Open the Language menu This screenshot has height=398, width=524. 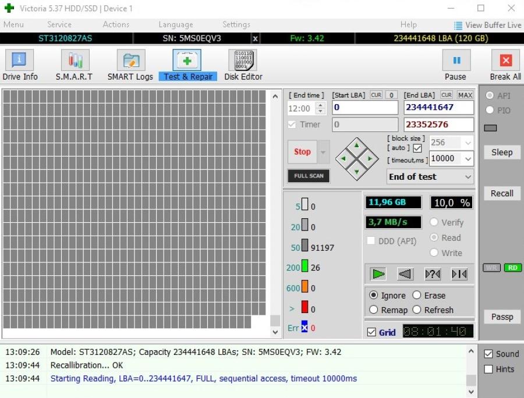coord(175,24)
